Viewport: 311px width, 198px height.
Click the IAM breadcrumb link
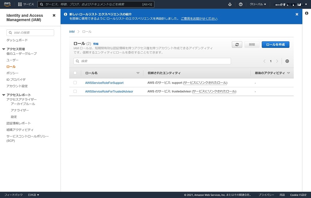point(72,32)
